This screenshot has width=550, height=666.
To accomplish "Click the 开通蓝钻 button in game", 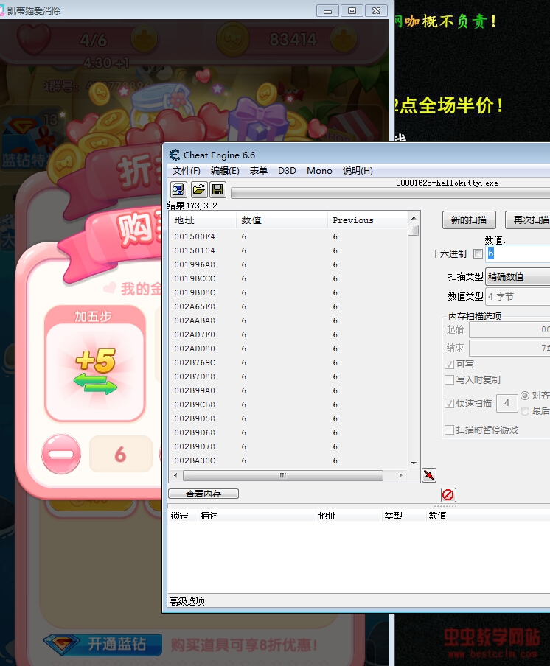I will click(x=103, y=645).
